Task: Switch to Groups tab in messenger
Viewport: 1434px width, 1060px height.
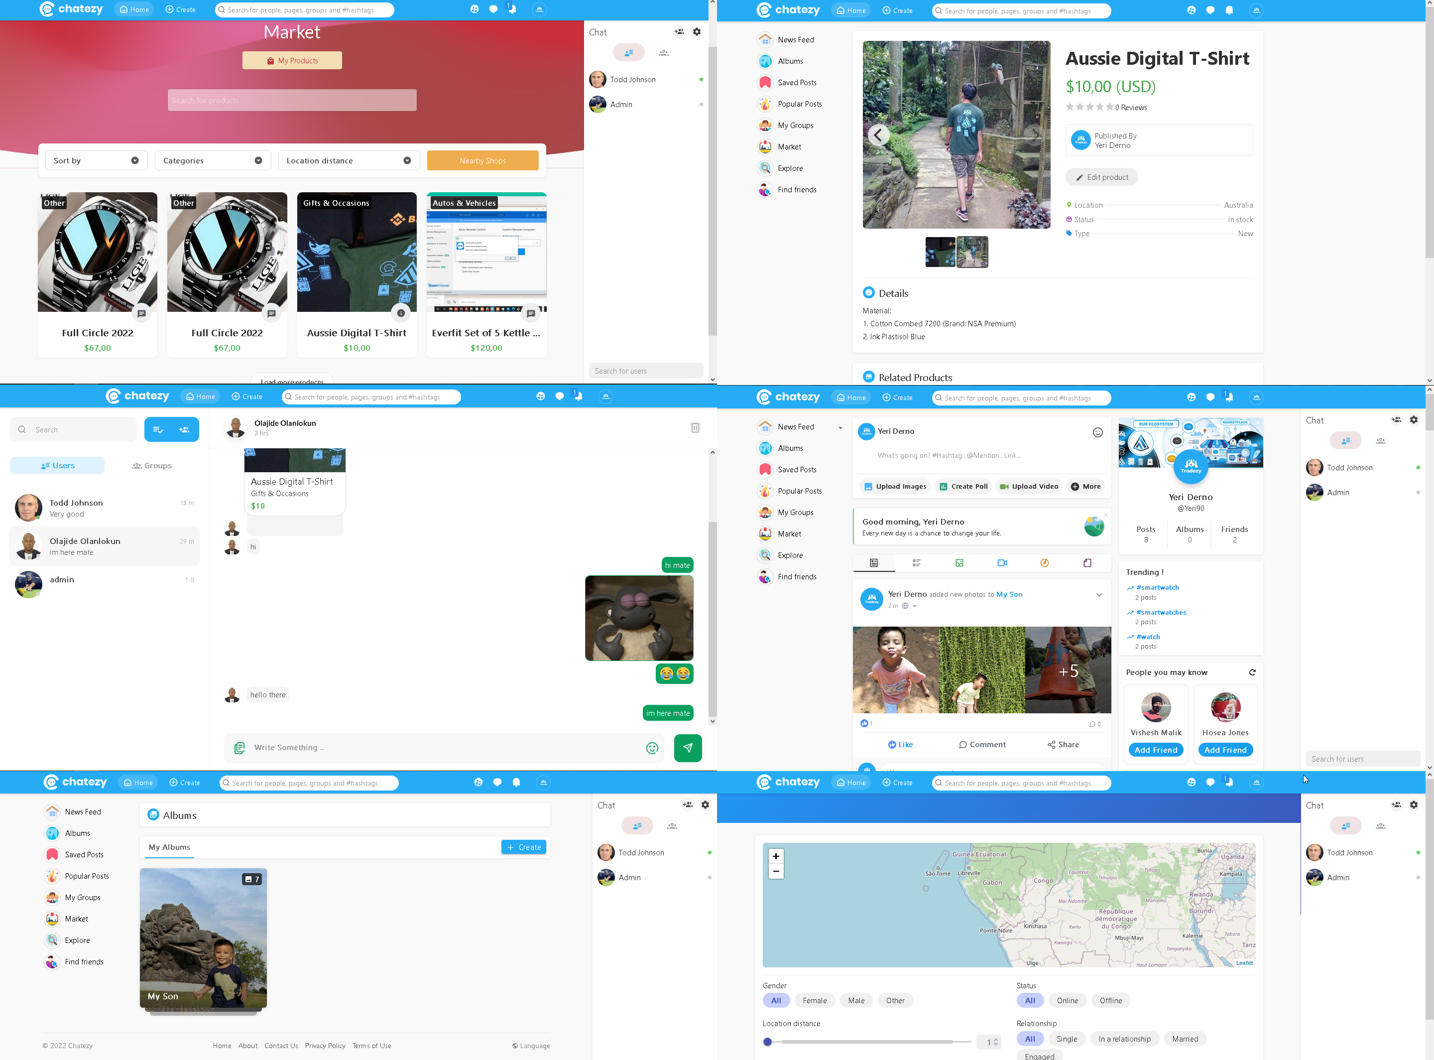Action: pos(152,465)
